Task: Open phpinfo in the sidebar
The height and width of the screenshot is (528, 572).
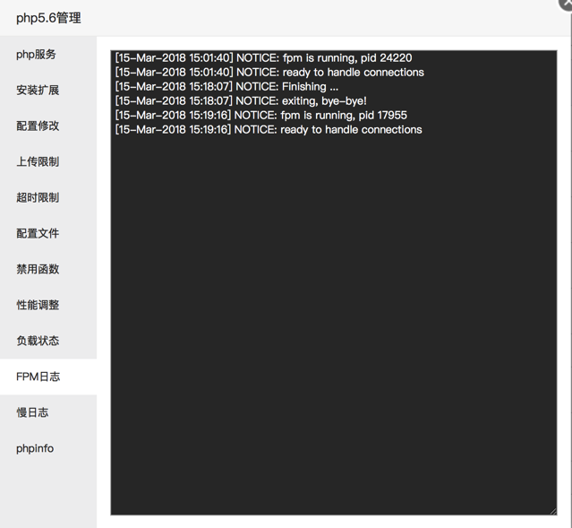Action: [48, 448]
